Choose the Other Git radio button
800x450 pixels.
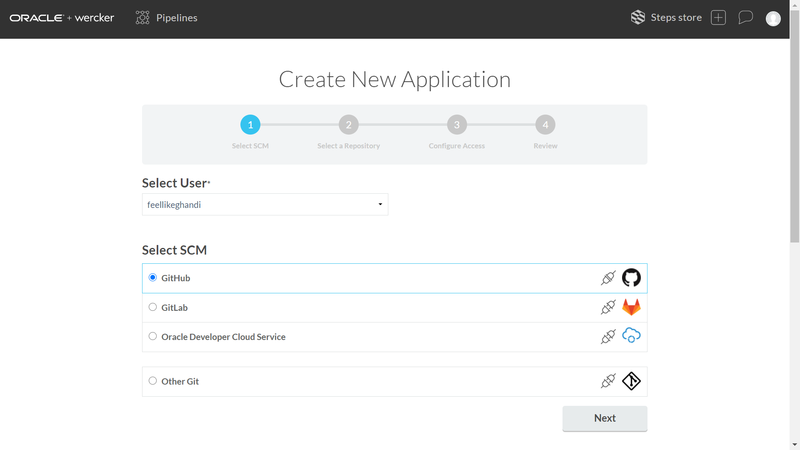pyautogui.click(x=153, y=381)
